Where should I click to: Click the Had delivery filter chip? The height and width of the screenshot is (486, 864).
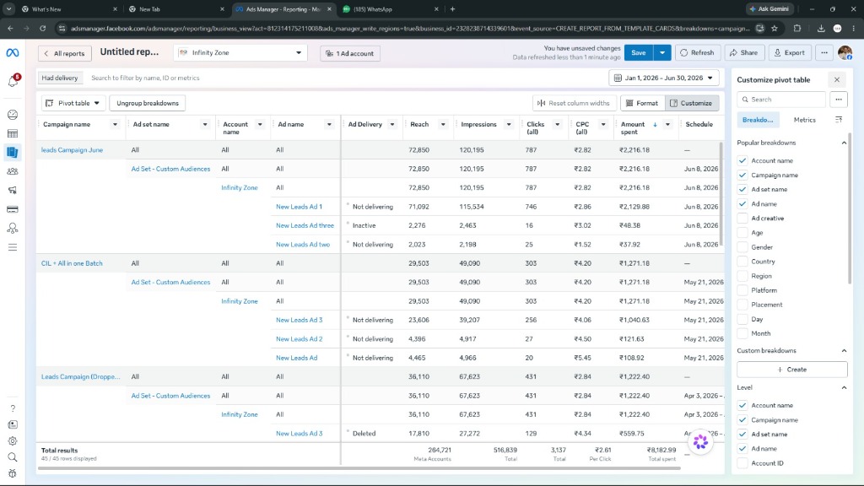(x=60, y=78)
